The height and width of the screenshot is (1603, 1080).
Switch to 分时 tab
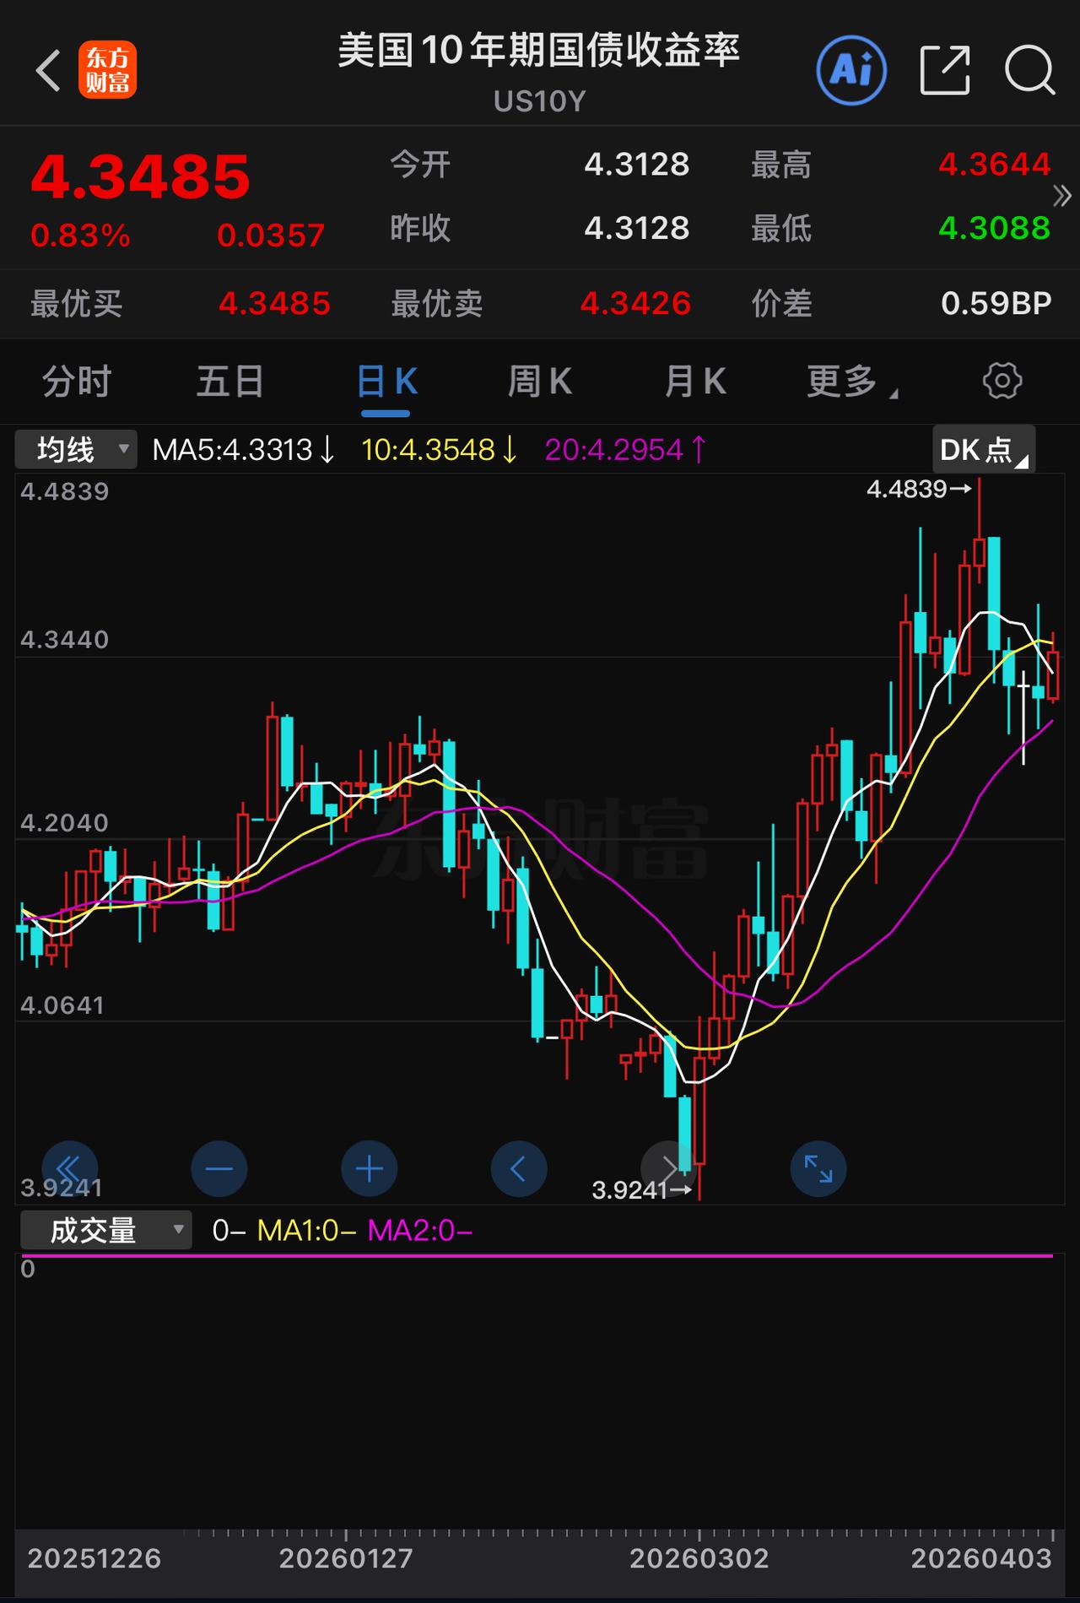click(77, 382)
